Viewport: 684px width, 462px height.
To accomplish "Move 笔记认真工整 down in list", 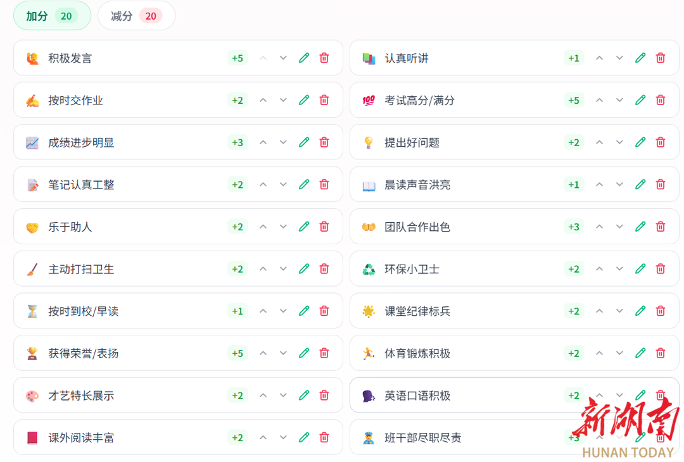I will click(283, 185).
